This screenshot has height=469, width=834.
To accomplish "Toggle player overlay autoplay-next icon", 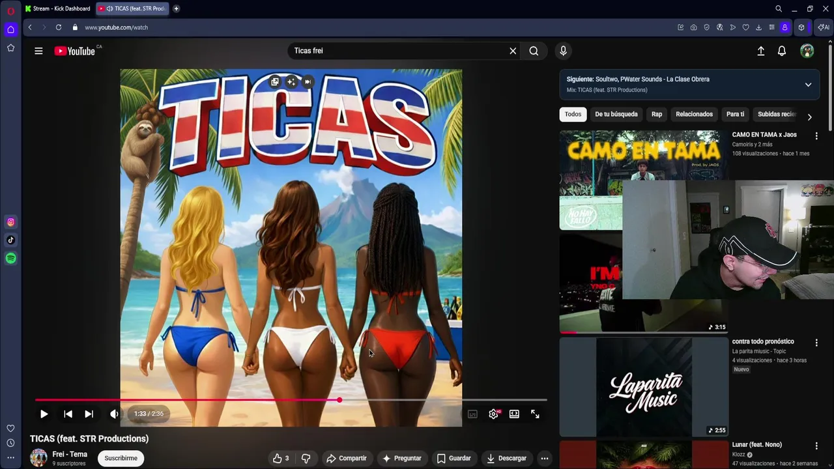I will click(308, 82).
